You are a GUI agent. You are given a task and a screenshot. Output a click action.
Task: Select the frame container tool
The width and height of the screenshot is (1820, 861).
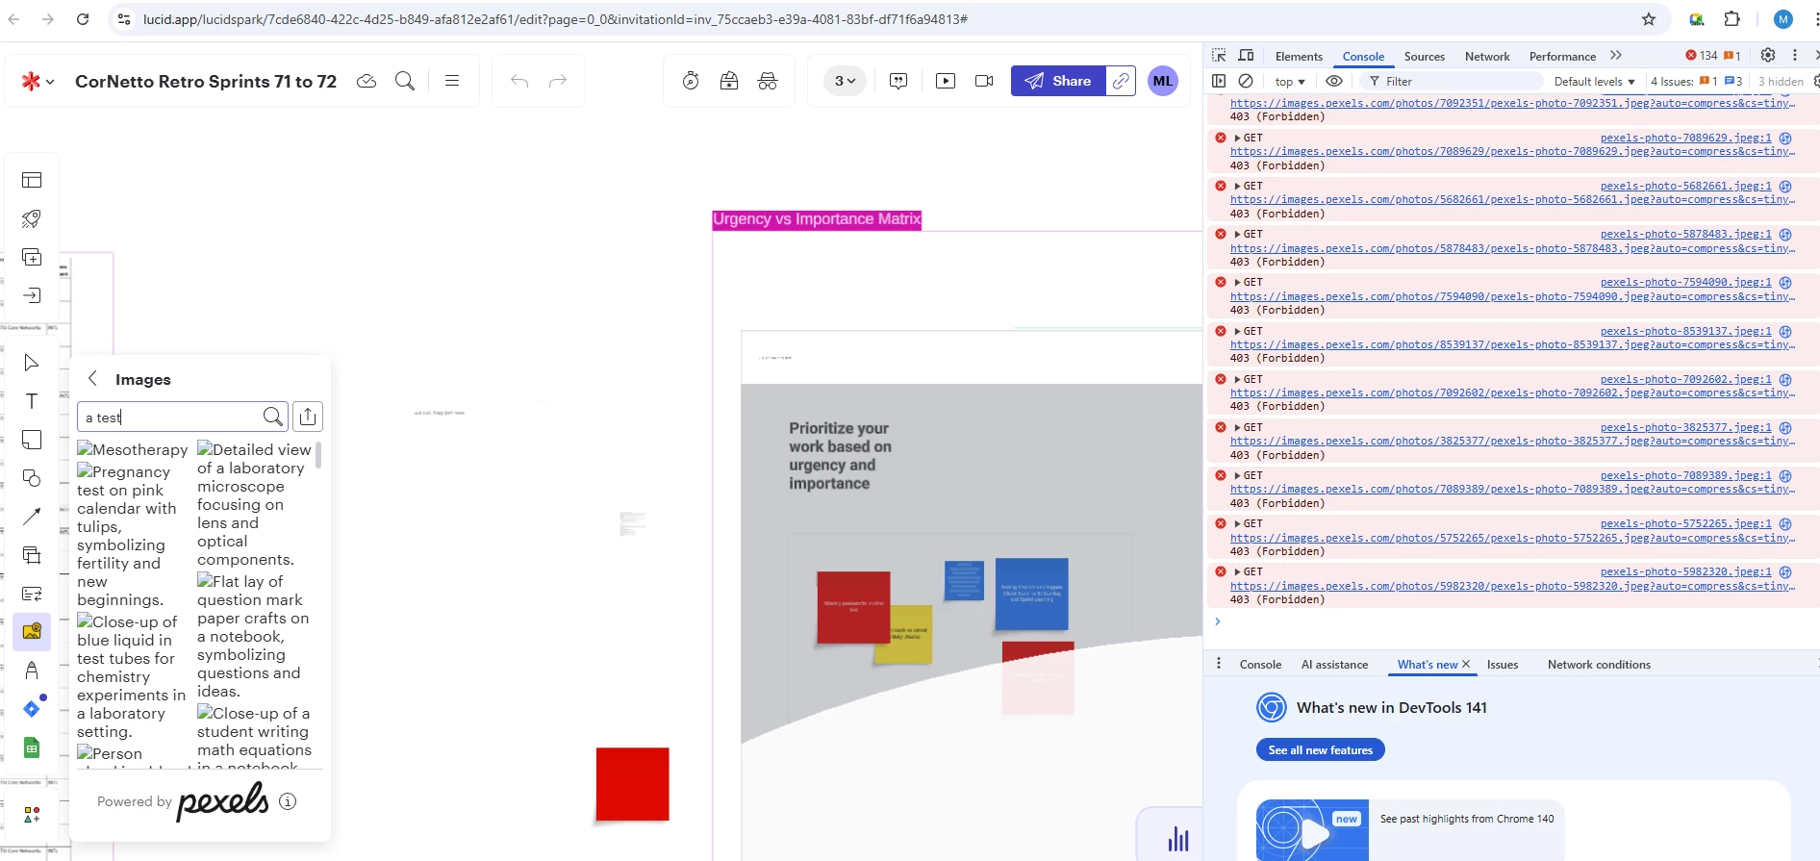(x=32, y=555)
